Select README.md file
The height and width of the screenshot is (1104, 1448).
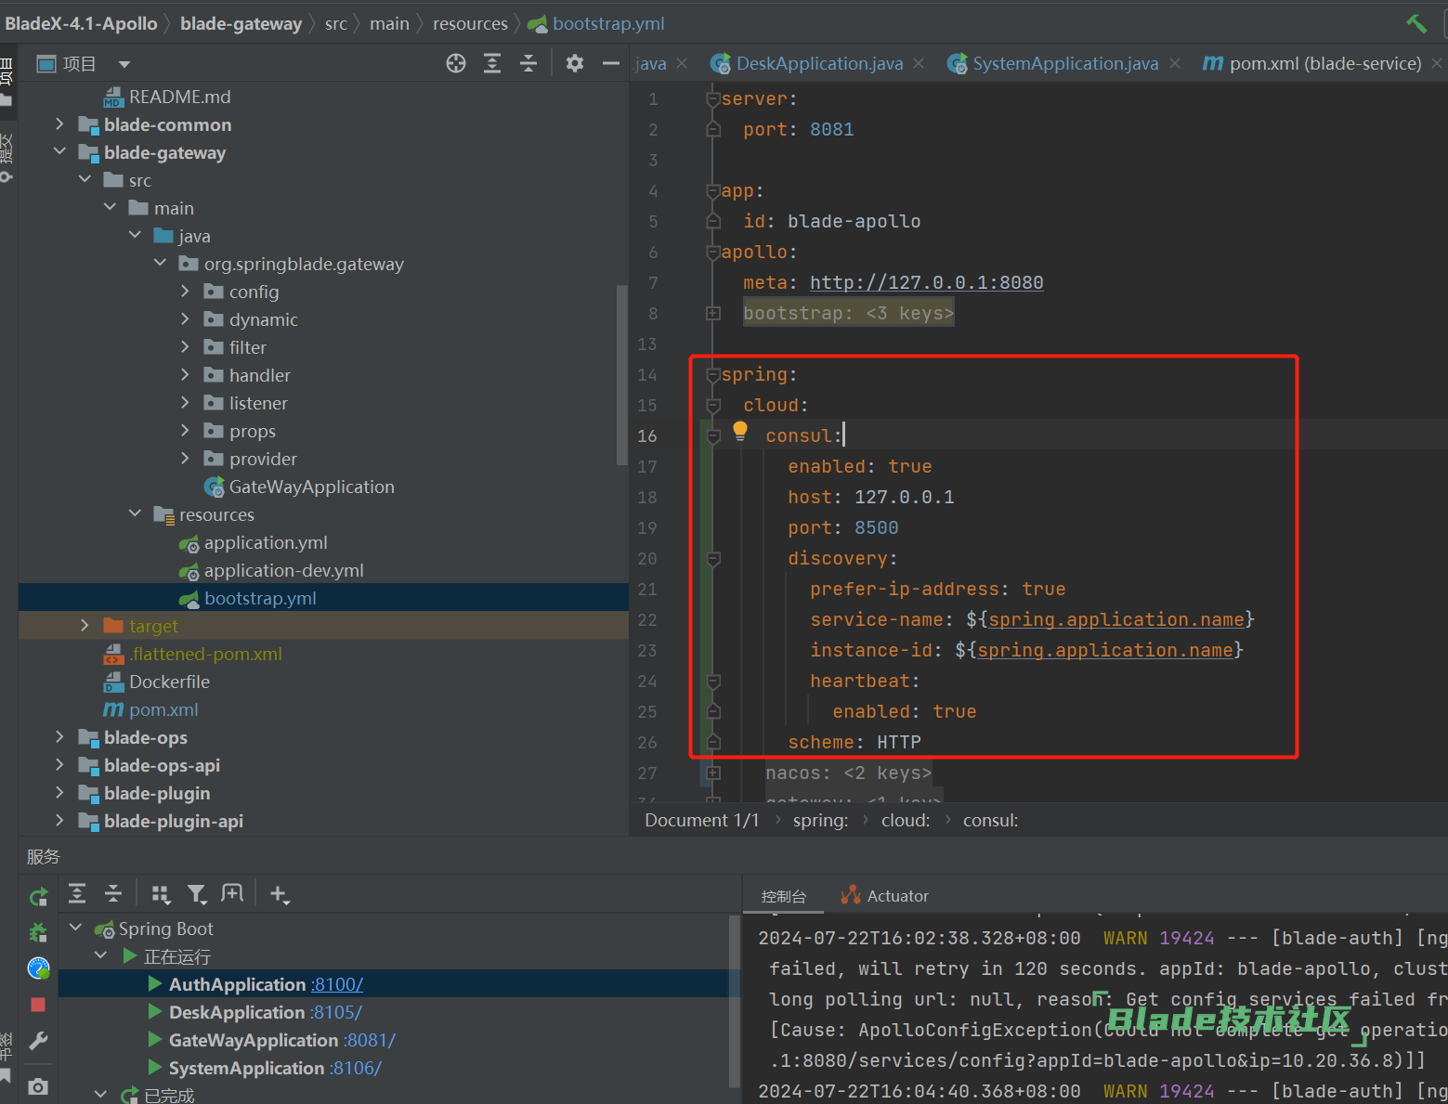pos(179,97)
